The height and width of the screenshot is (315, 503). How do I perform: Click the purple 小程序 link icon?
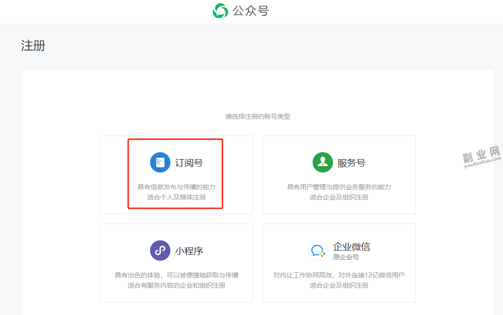(160, 251)
